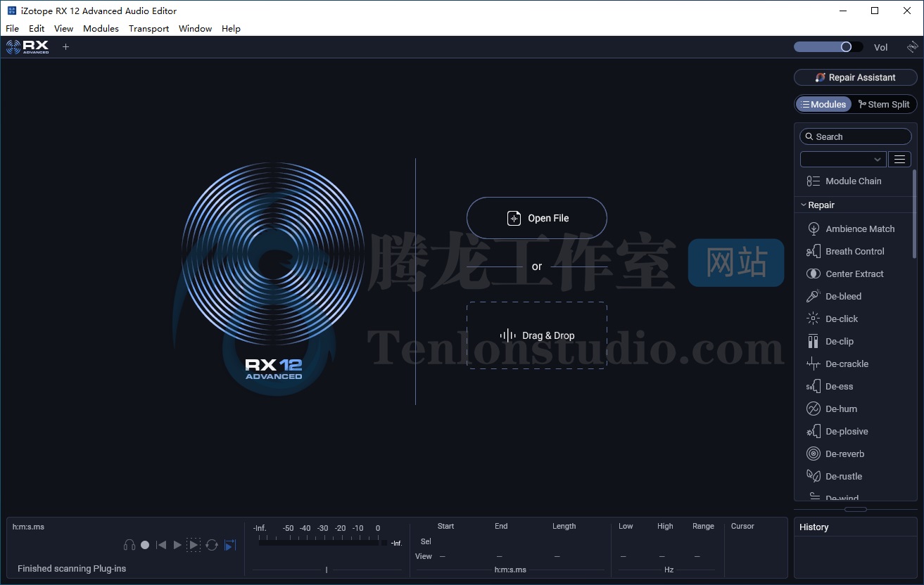Toggle the playhead follow button

tap(230, 545)
